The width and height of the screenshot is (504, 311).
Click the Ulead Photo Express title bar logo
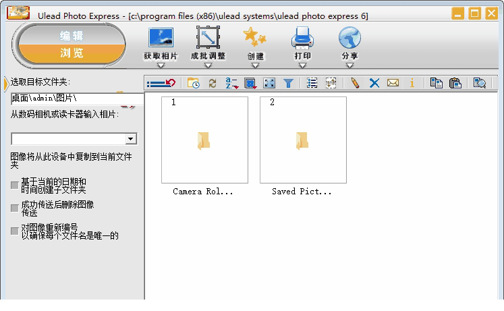pos(18,13)
